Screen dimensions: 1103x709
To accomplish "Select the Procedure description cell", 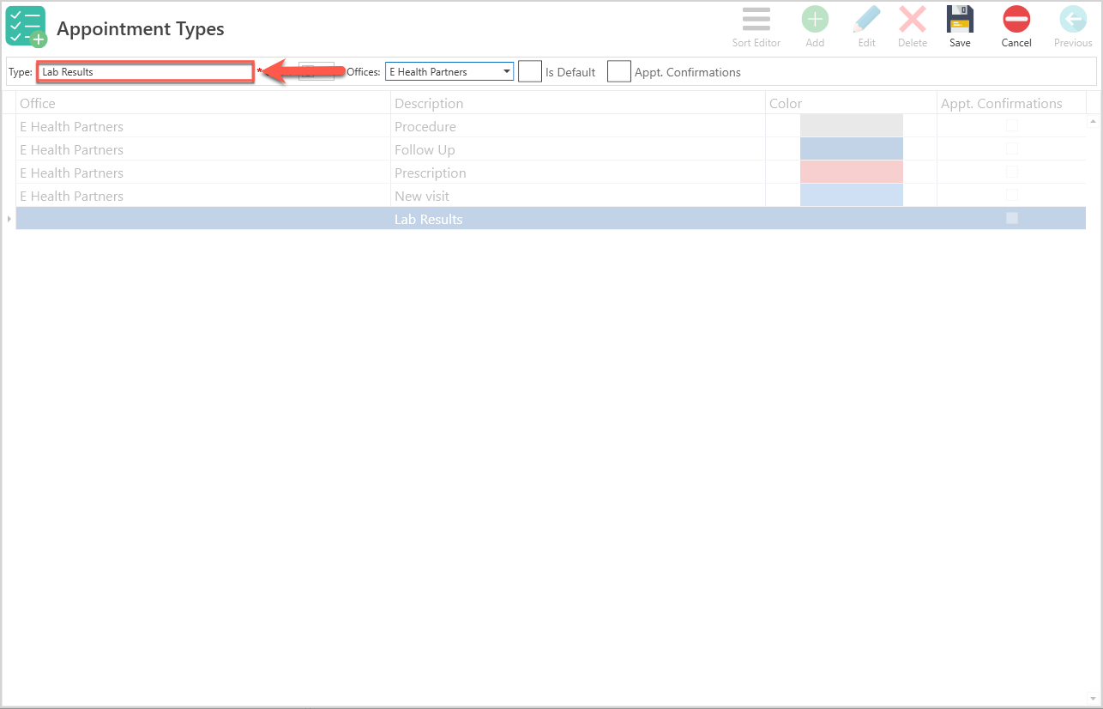I will 578,126.
